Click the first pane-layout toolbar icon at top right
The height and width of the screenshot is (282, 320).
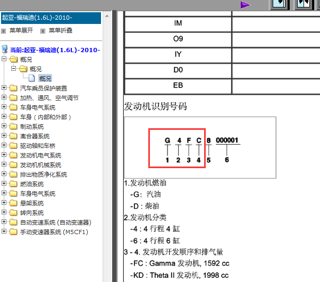pos(280,4)
